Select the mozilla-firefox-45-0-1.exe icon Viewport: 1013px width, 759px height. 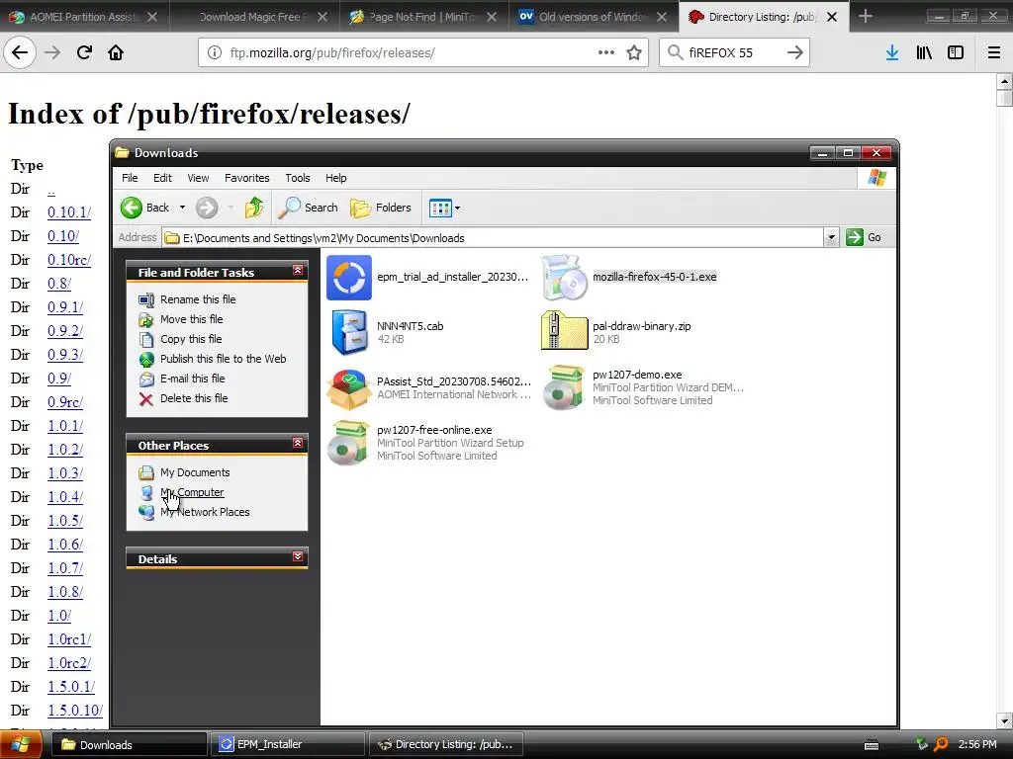click(x=564, y=278)
